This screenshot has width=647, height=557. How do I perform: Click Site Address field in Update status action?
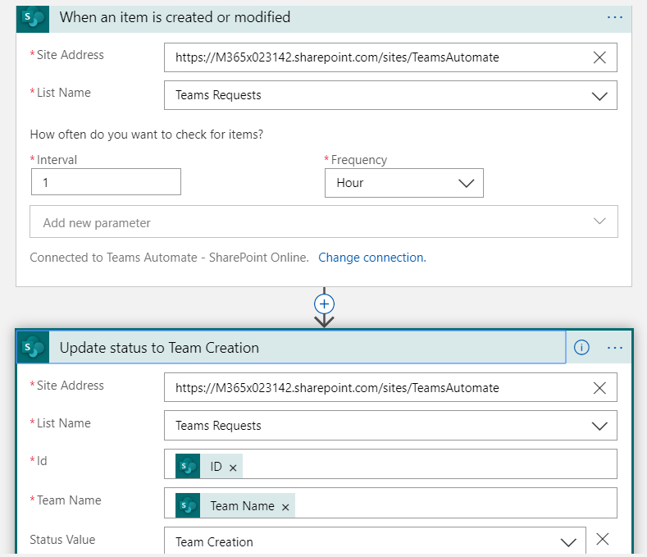coord(390,387)
